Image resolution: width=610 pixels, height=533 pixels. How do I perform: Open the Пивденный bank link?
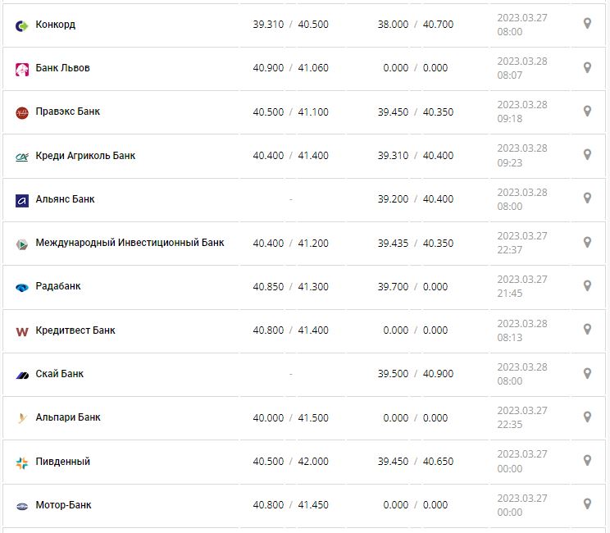click(x=63, y=462)
